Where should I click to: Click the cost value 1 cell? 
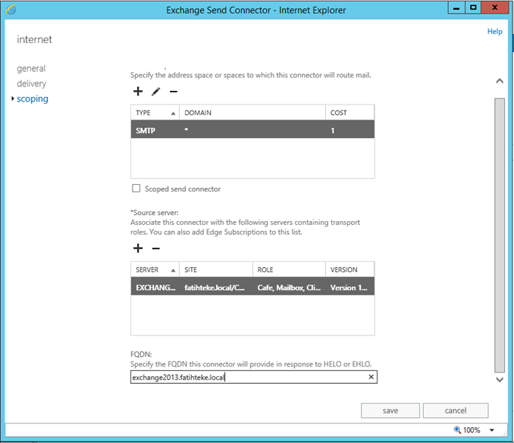pos(332,131)
